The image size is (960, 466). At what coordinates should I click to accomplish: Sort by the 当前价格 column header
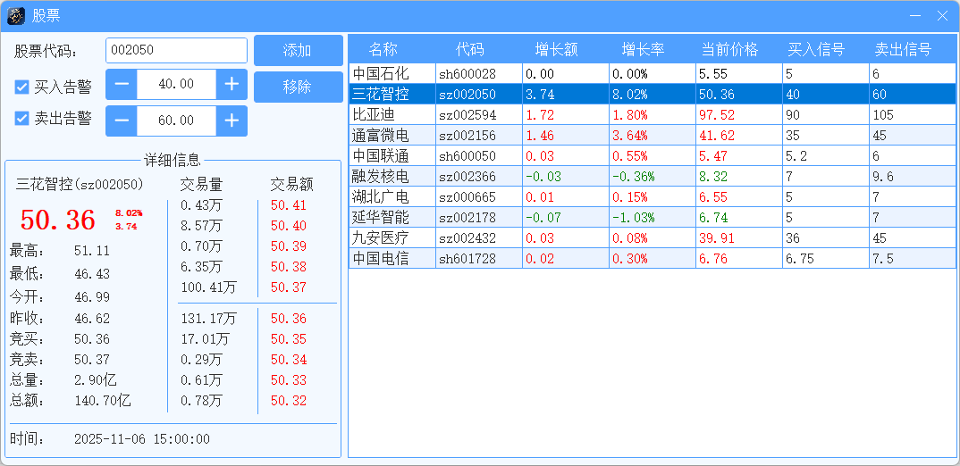click(739, 49)
